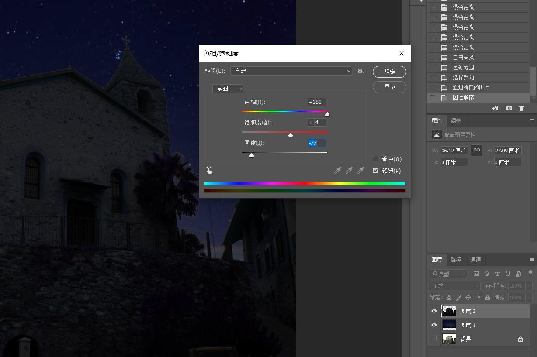Screen dimensions: 537x357
Task: Switch to the 通道 (Channels) tab
Action: pos(475,260)
